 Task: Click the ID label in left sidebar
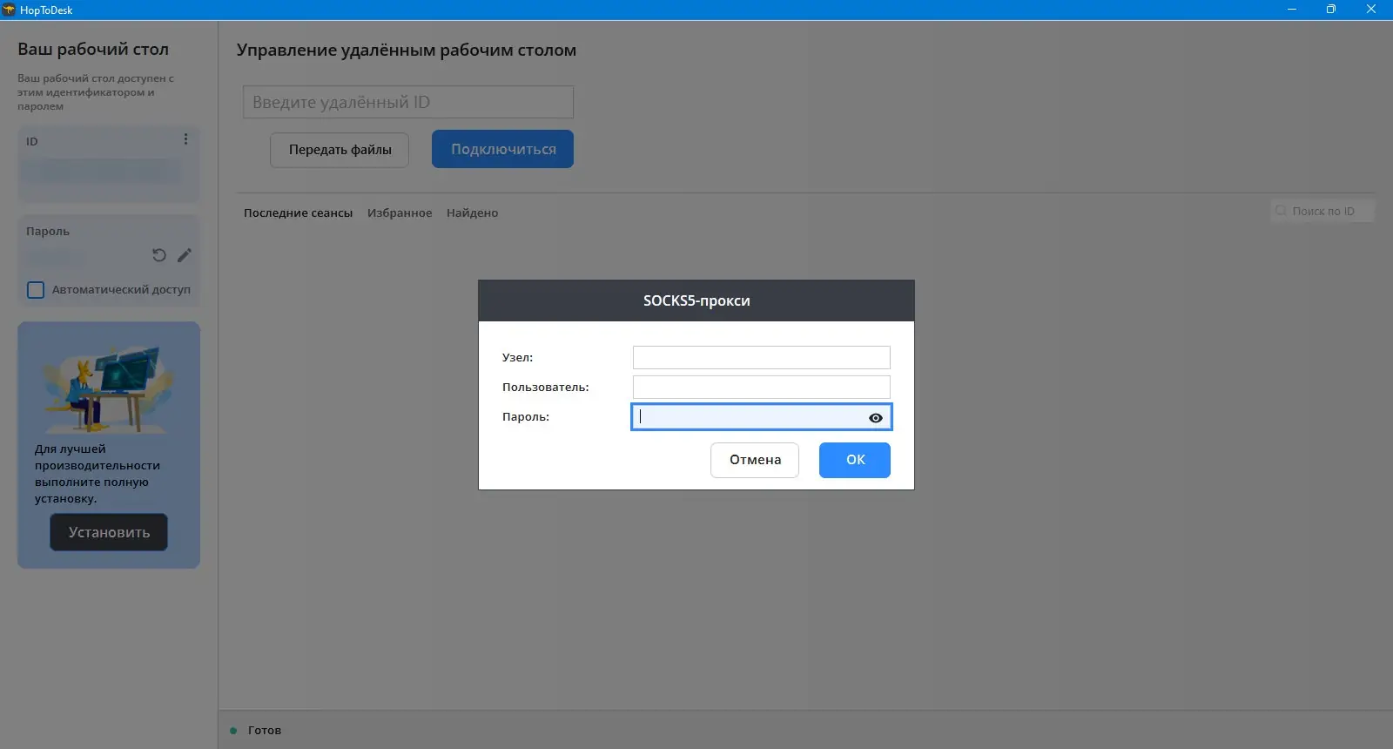coord(32,141)
